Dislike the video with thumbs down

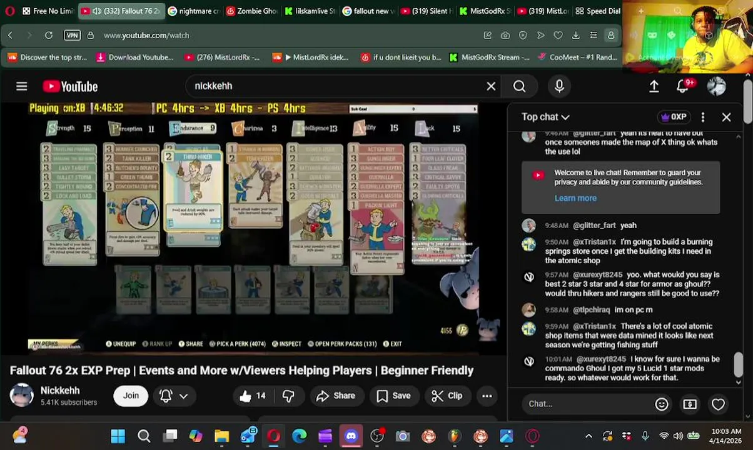pyautogui.click(x=288, y=396)
